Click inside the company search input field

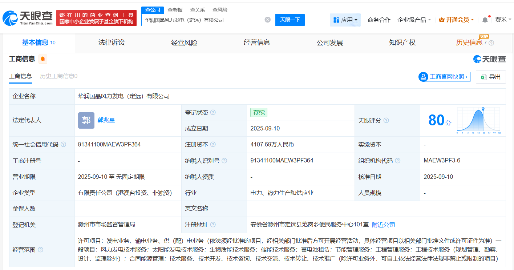[x=207, y=20]
